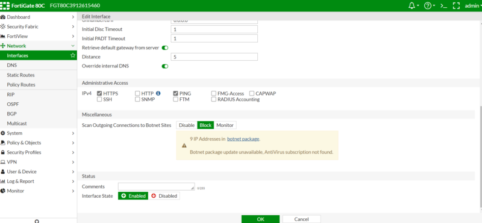Image resolution: width=482 pixels, height=223 pixels.
Task: Open the RIP routing page
Action: (39, 94)
